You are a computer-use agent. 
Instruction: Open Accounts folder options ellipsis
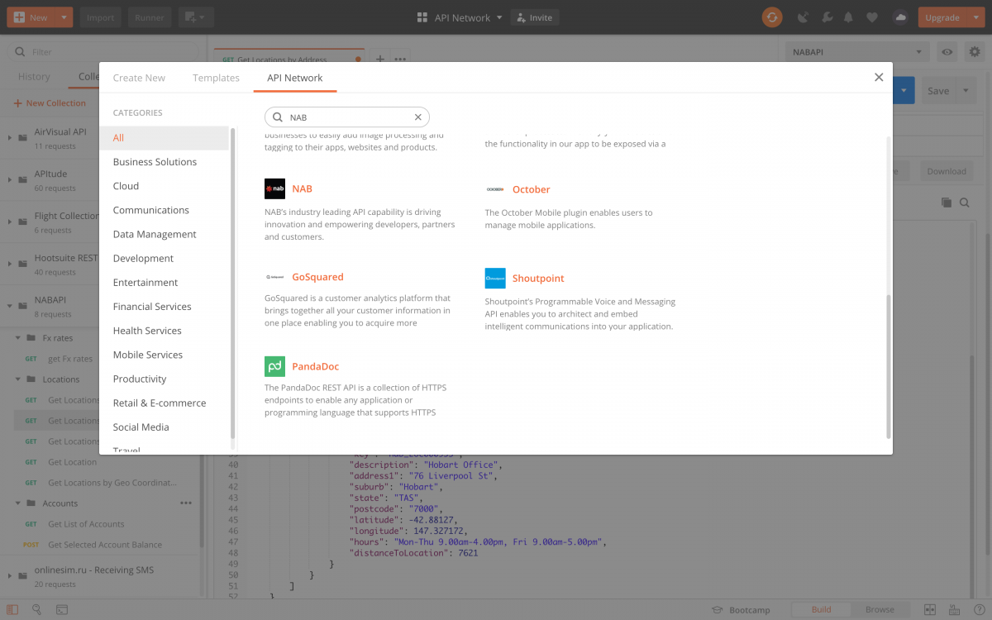(186, 503)
